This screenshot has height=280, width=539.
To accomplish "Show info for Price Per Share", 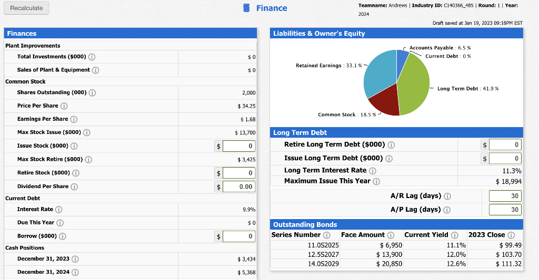I will (x=64, y=106).
